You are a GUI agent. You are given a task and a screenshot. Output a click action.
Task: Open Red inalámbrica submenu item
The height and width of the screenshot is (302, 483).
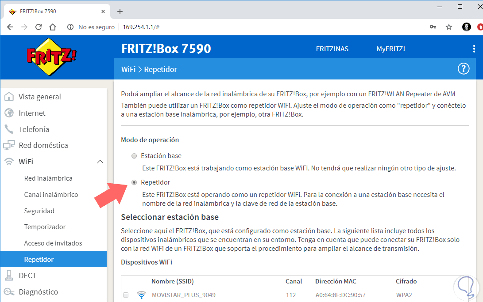click(x=48, y=178)
